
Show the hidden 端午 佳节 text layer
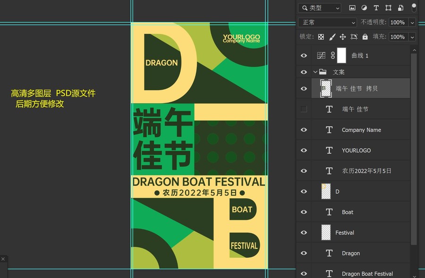click(x=304, y=109)
